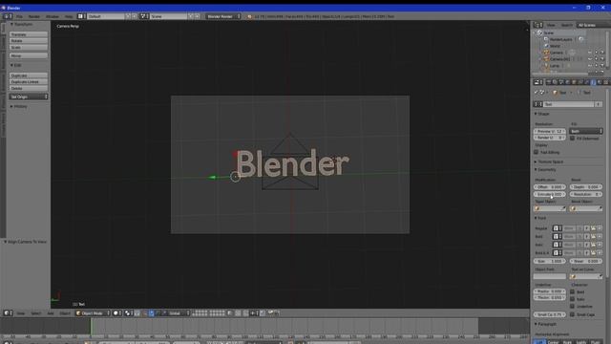
Task: Click the Duplicate Linked button
Action: tap(29, 82)
